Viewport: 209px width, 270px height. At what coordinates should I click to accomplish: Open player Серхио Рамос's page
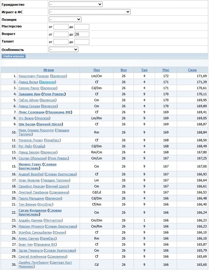tap(29, 88)
